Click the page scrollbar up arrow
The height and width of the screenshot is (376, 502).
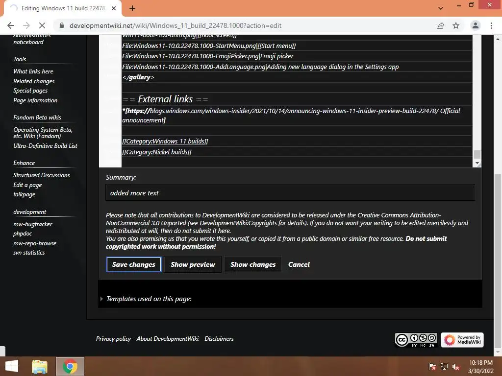(498, 39)
